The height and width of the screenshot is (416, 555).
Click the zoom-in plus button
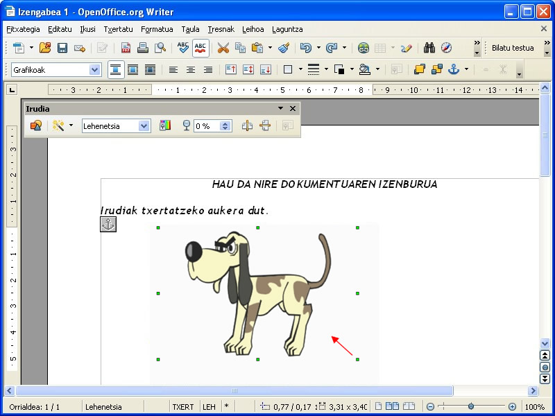click(512, 407)
